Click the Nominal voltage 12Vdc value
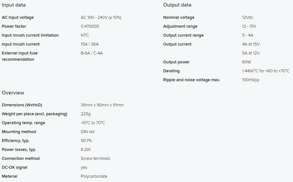Image resolution: width=293 pixels, height=182 pixels. [247, 18]
